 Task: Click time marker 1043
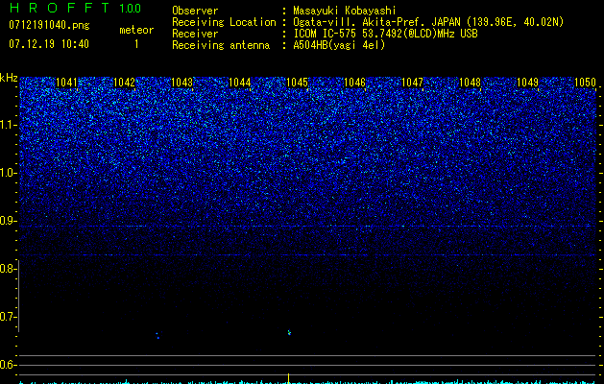(181, 83)
